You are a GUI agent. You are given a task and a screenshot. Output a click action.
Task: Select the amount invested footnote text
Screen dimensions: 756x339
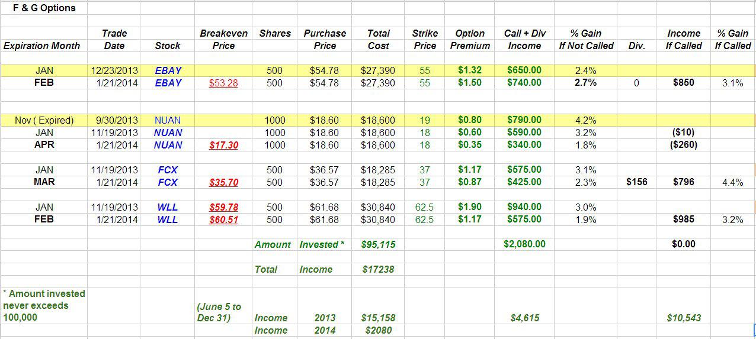[44, 305]
